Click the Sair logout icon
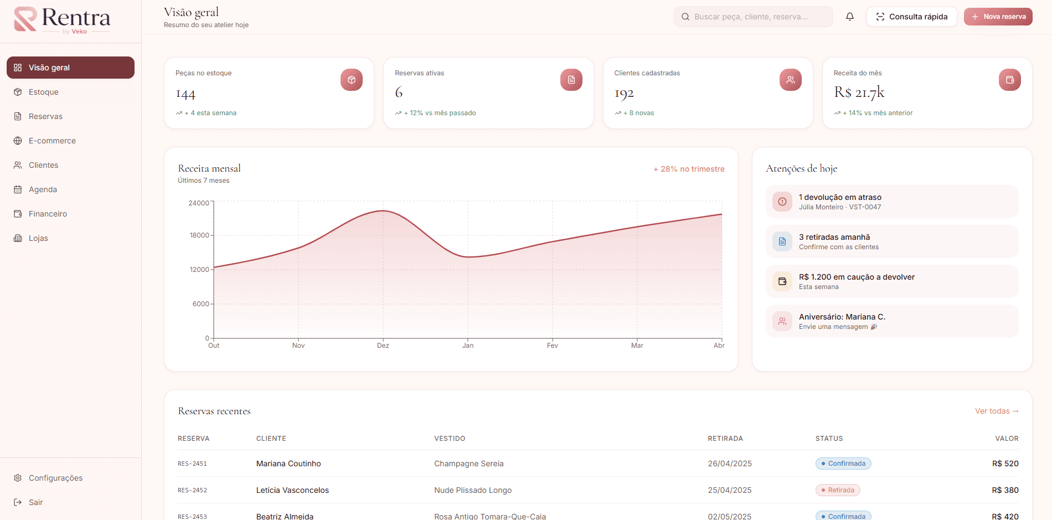 click(18, 502)
